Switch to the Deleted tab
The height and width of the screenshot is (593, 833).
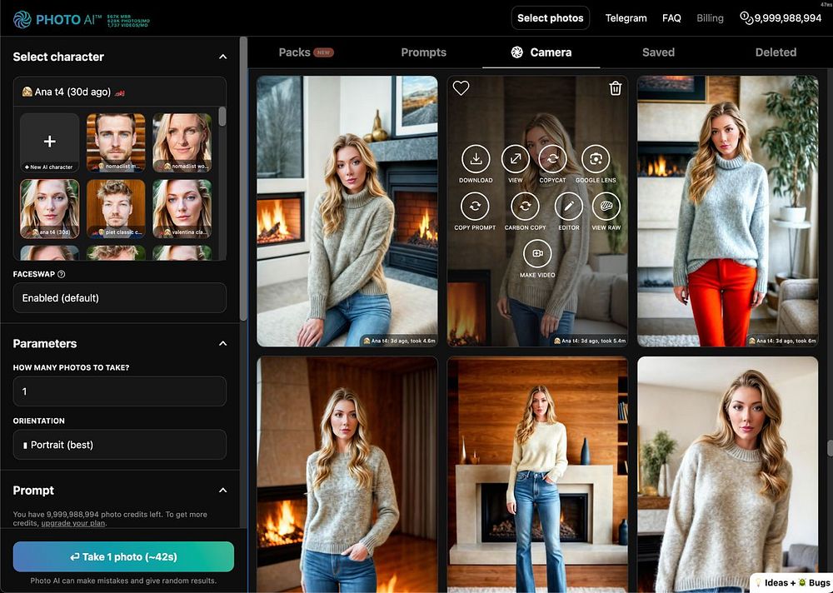[x=776, y=52]
